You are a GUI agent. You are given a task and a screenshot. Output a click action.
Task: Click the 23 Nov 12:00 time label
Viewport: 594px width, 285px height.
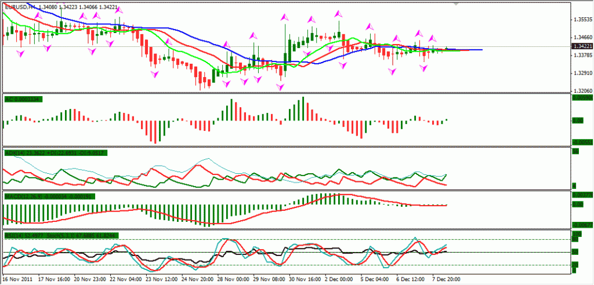coord(160,279)
